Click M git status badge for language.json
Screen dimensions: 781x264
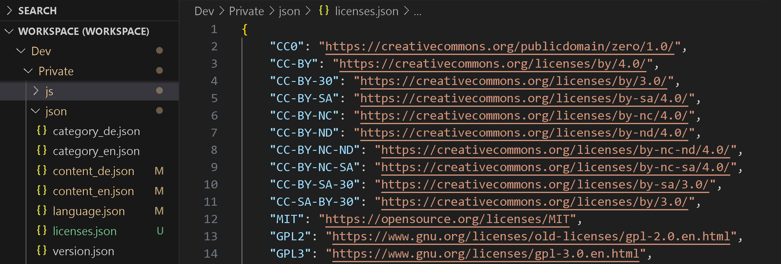point(159,211)
